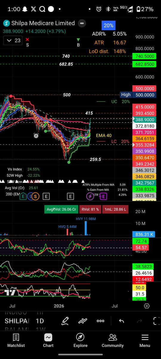This screenshot has height=359, width=161.
Task: Select the 740.5000 price label
Action: [145, 56]
